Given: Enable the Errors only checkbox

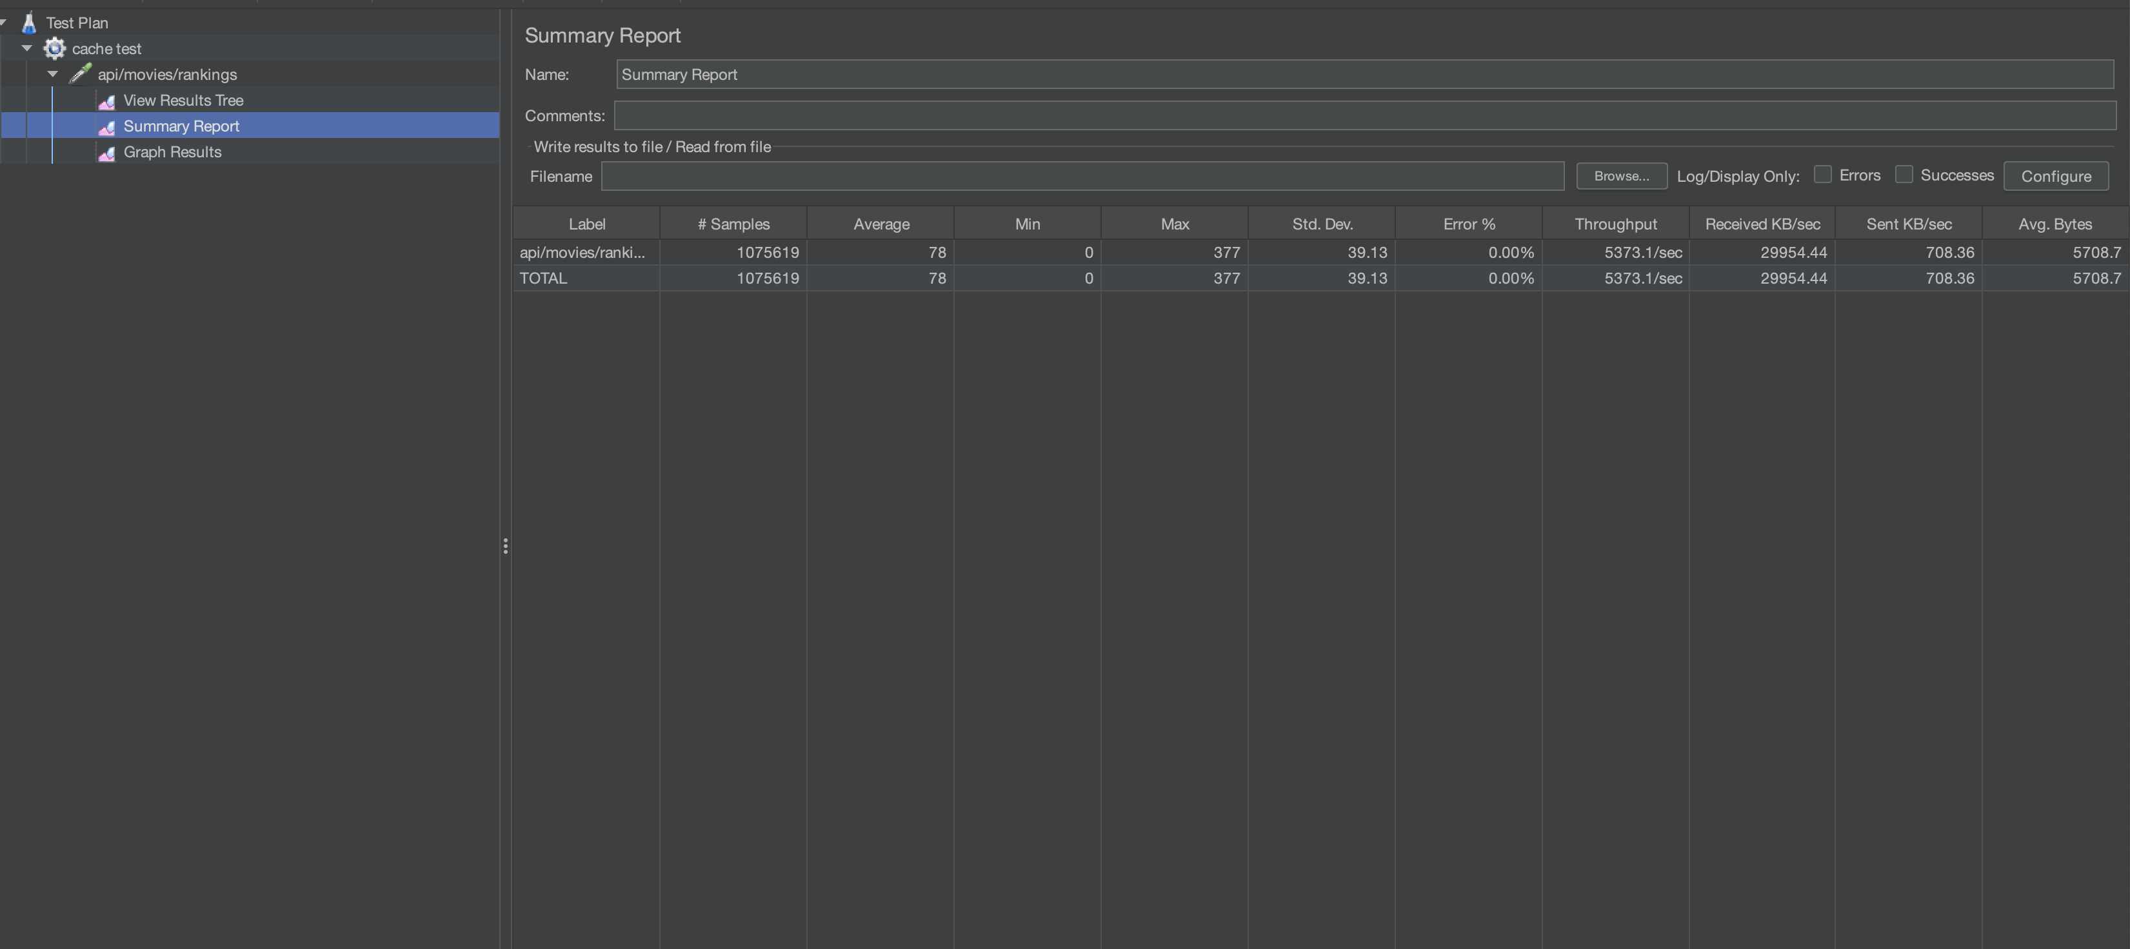Looking at the screenshot, I should [x=1822, y=175].
